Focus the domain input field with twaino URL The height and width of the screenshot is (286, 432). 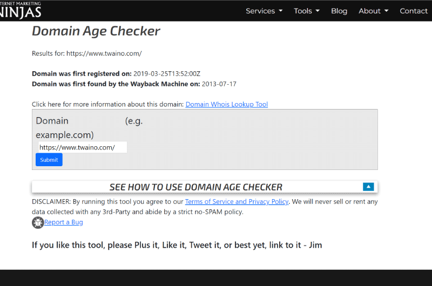pyautogui.click(x=83, y=147)
